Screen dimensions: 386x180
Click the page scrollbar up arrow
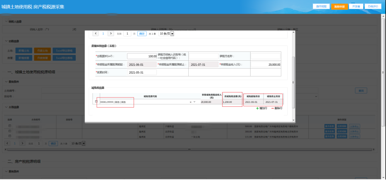[x=383, y=16]
